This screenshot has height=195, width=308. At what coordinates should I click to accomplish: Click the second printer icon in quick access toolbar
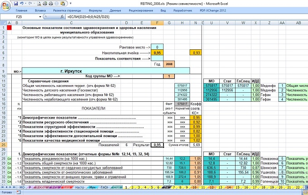click(x=51, y=4)
